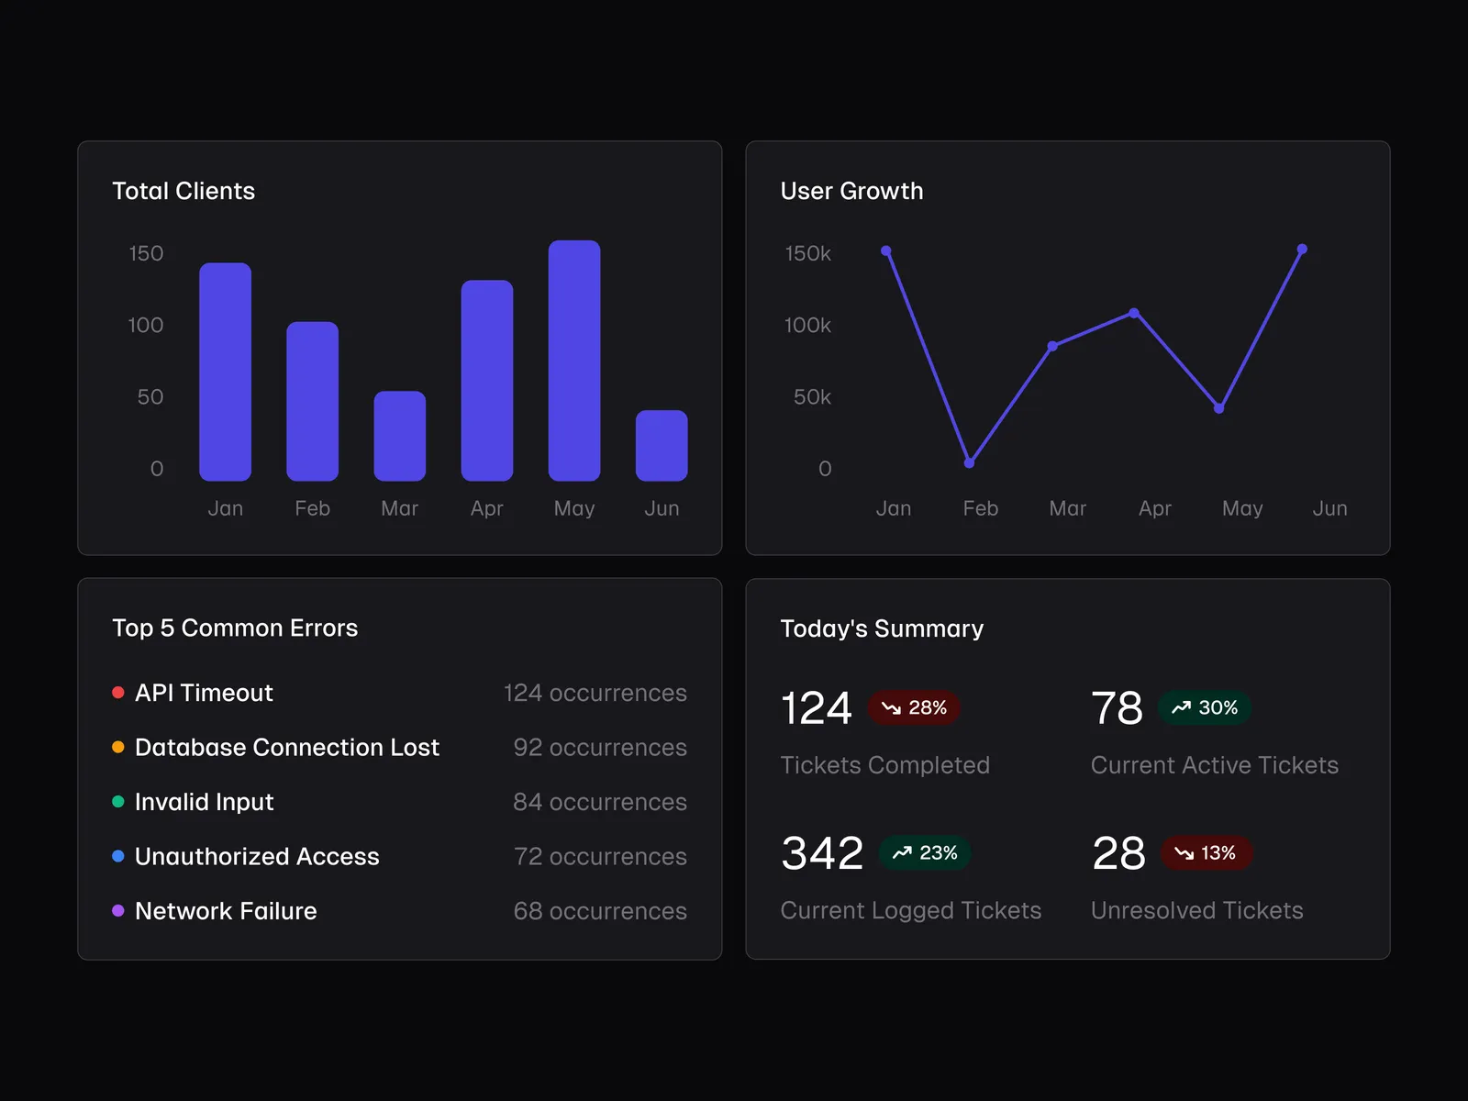
Task: Click the purple dot beside Network Failure
Action: (x=118, y=910)
